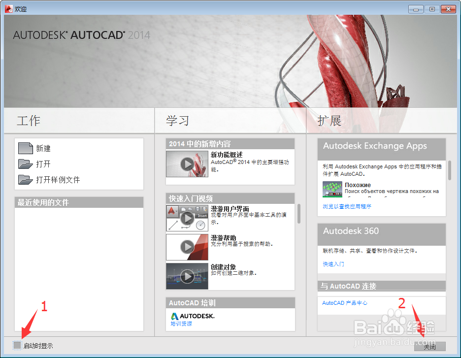
Task: Open the AutoCAD 产品中心 link
Action: point(345,303)
